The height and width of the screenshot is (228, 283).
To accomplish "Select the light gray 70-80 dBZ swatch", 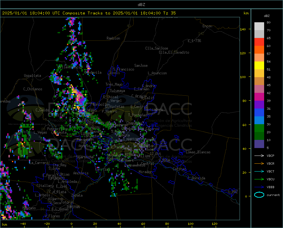I will click(x=259, y=26).
